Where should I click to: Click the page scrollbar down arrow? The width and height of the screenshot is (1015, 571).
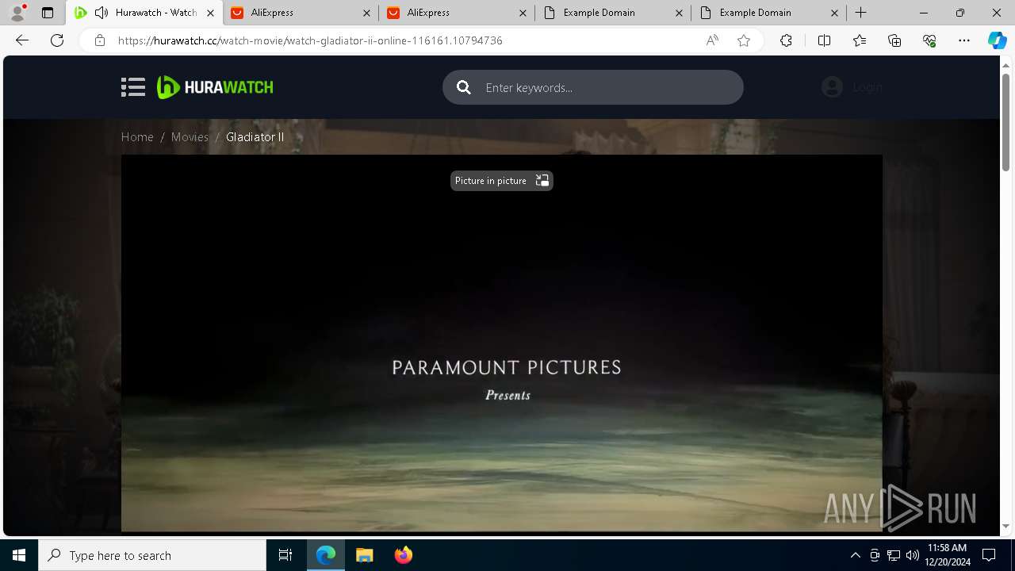pos(1006,526)
